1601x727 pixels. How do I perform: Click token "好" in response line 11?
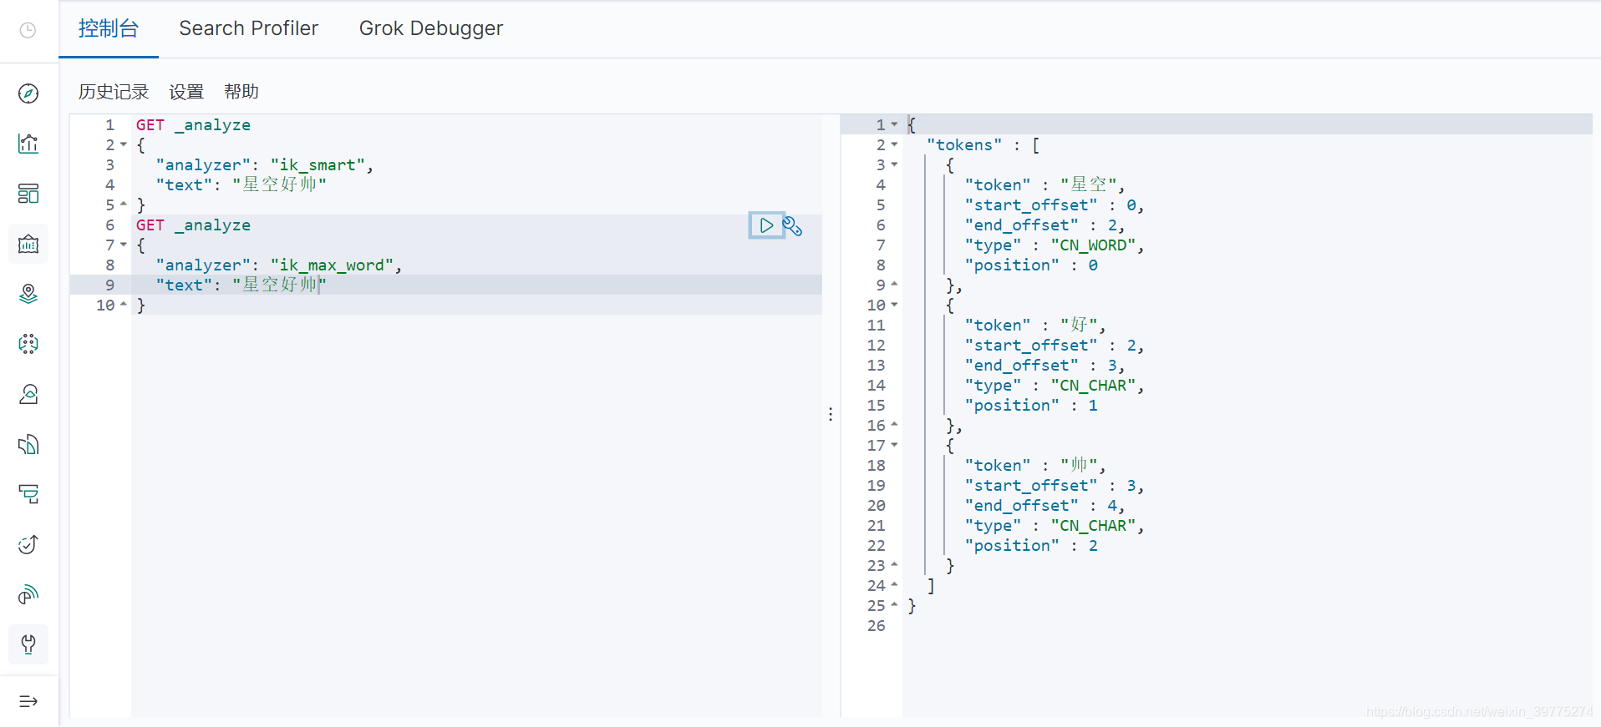pyautogui.click(x=1079, y=325)
